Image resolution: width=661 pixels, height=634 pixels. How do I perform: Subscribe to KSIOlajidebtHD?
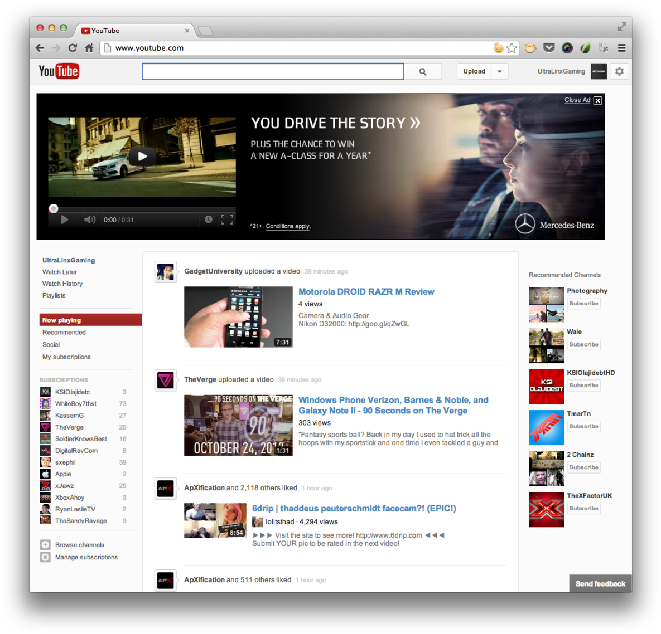tap(583, 386)
